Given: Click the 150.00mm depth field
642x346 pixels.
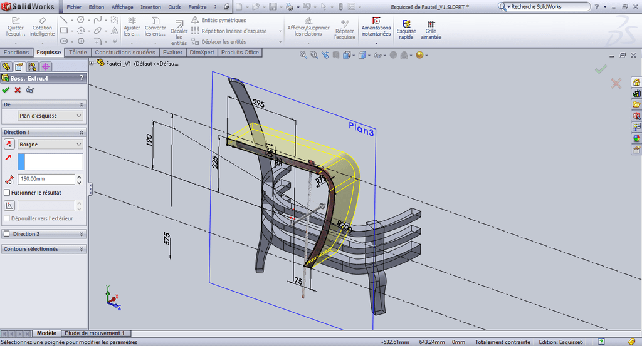Looking at the screenshot, I should tap(46, 179).
